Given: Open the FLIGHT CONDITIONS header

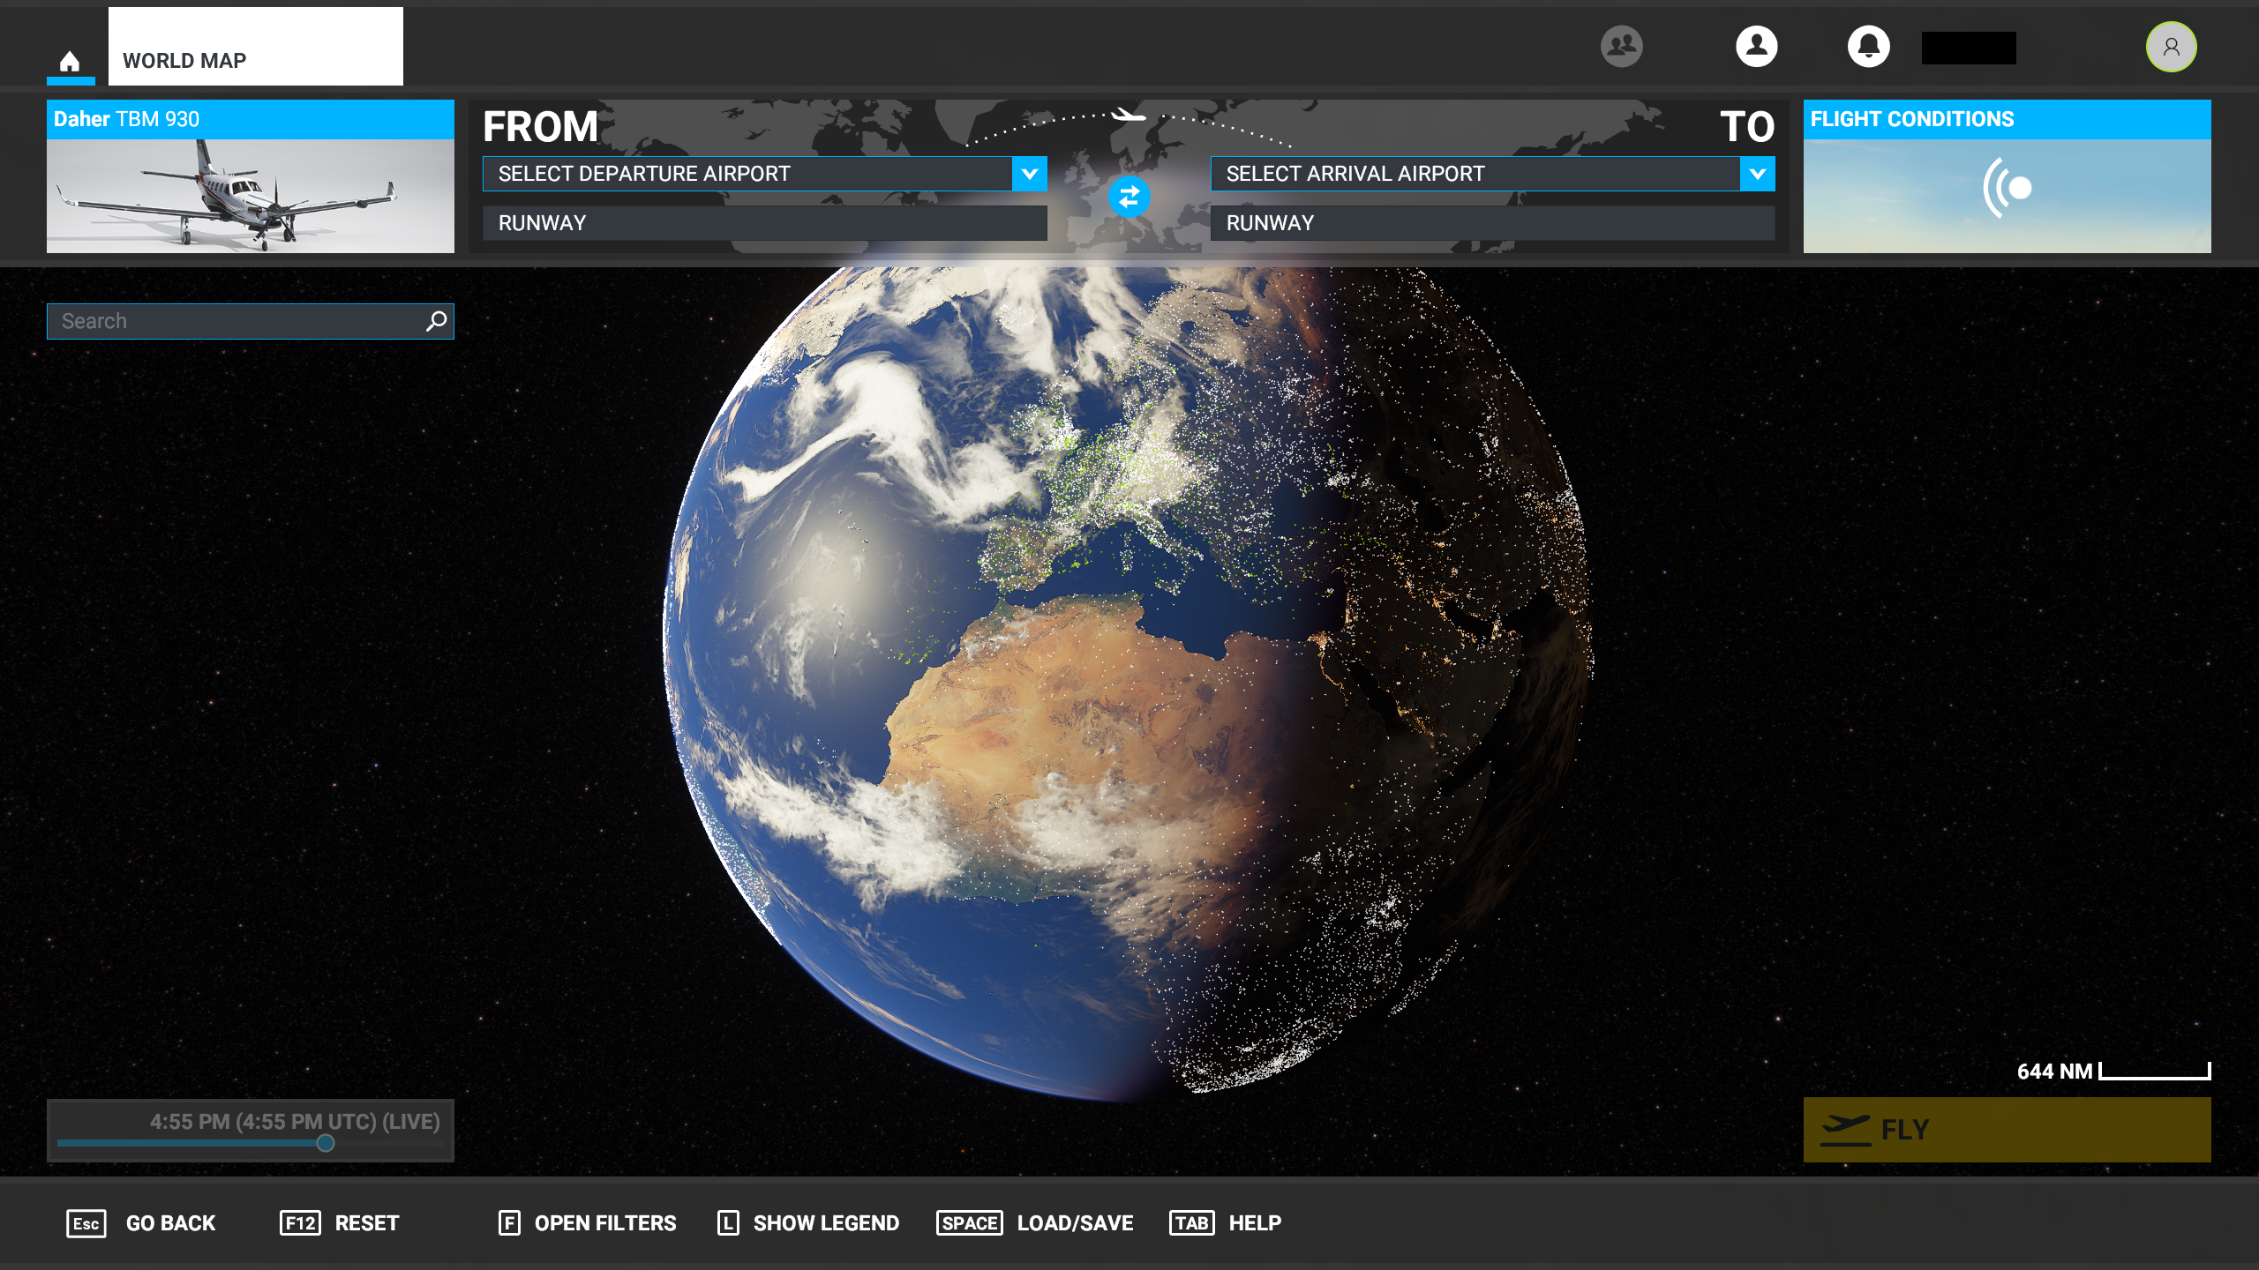Looking at the screenshot, I should pos(2007,119).
